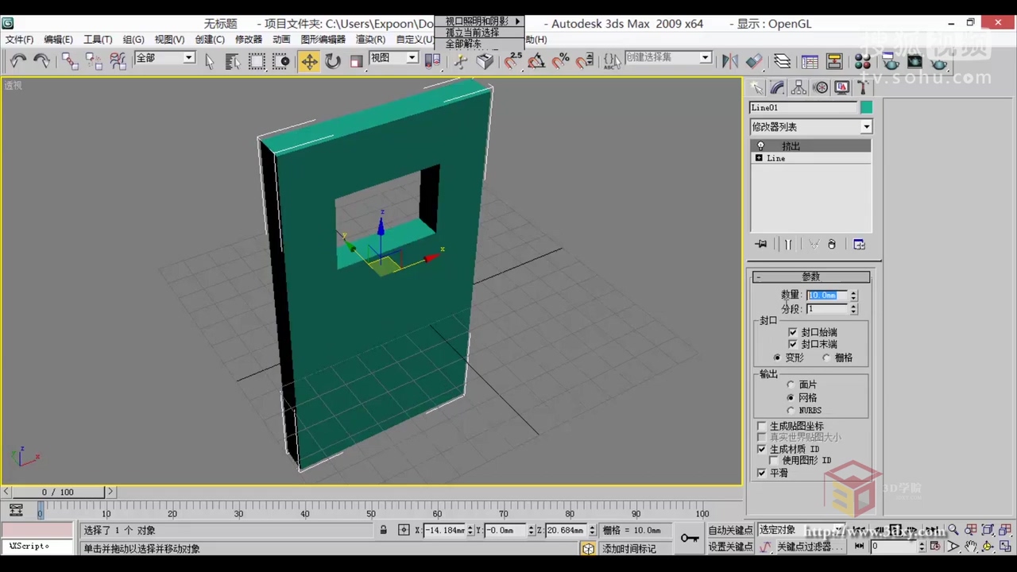Click the pin stack icon below the modifier list
Screen dimensions: 1017x572
point(760,244)
